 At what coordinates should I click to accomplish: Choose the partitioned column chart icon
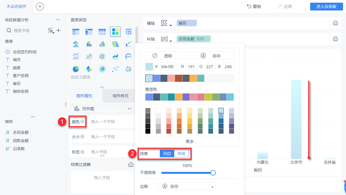(76, 44)
